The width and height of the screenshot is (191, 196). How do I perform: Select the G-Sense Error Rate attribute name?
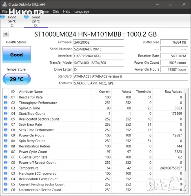point(33,157)
